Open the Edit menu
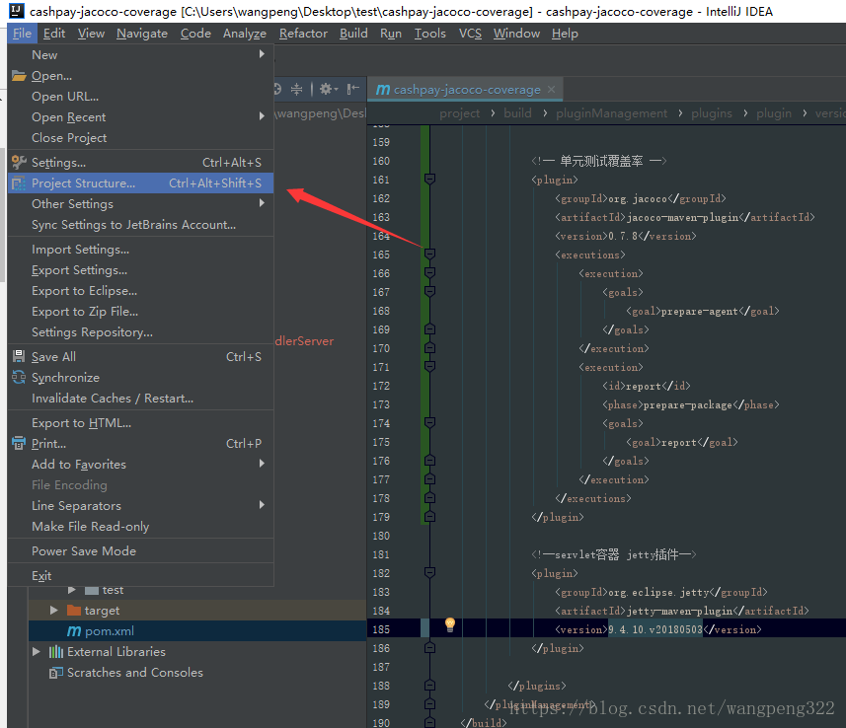This screenshot has width=846, height=728. (x=54, y=34)
